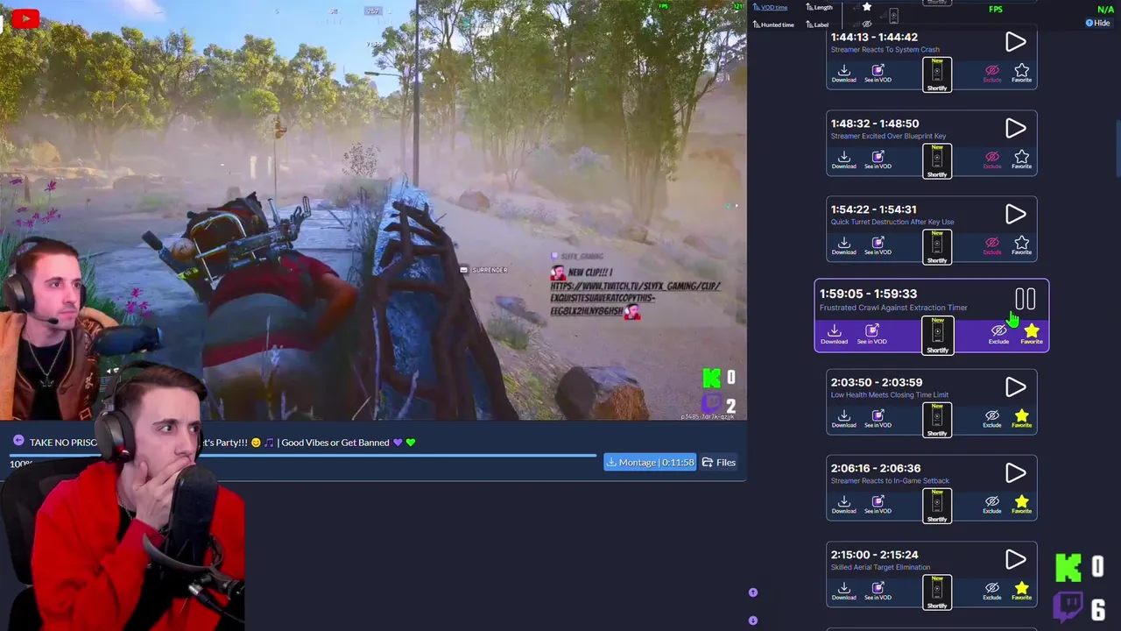
Task: Go back using the purple arrow beside the title
Action: [18, 441]
